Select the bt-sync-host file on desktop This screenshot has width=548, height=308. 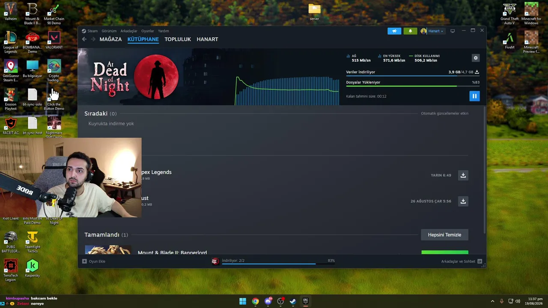[x=32, y=126]
